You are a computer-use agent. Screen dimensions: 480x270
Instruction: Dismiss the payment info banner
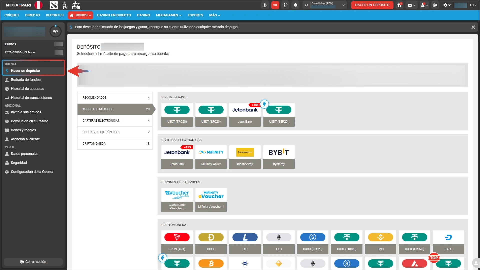[x=473, y=27]
